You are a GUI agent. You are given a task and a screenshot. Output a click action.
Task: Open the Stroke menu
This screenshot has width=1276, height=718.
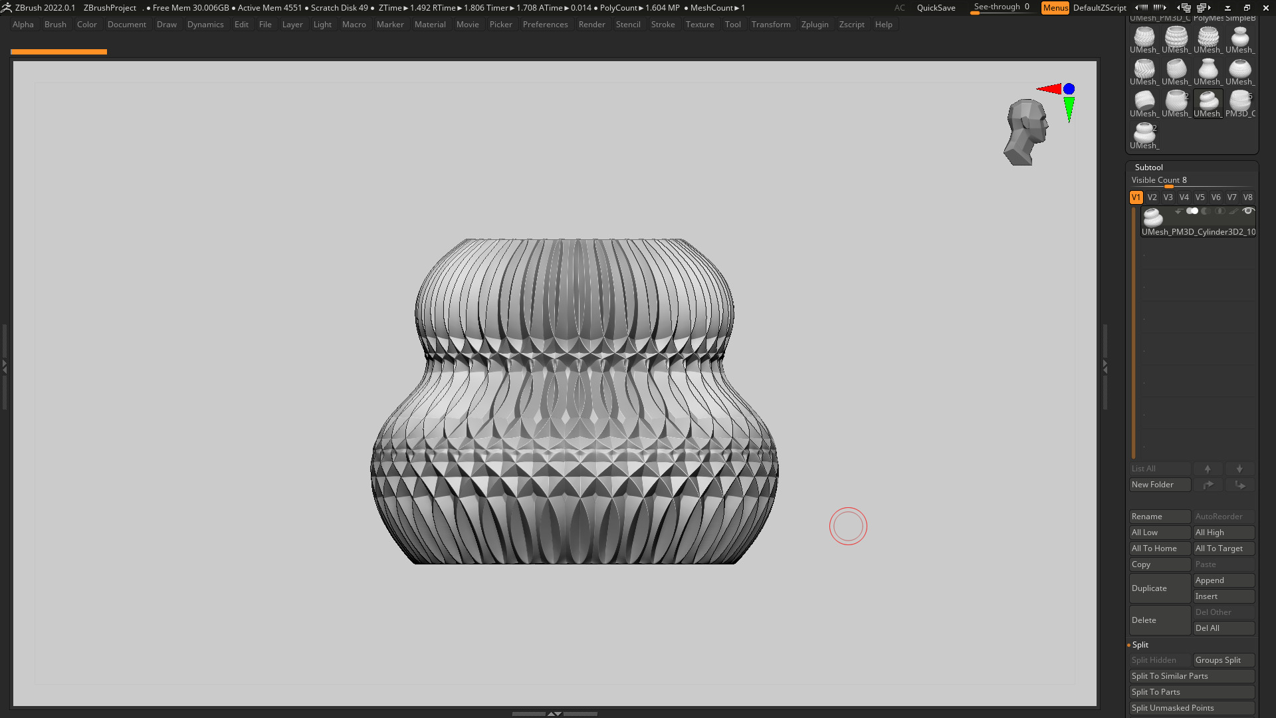pyautogui.click(x=663, y=25)
